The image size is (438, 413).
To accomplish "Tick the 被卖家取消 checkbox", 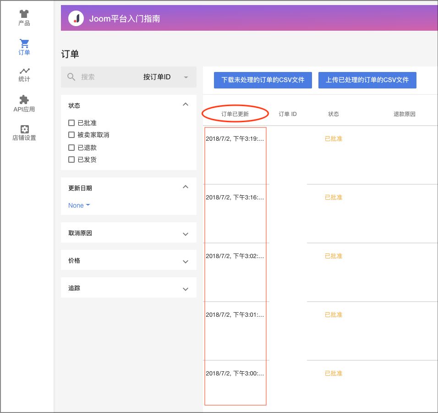I will point(71,135).
